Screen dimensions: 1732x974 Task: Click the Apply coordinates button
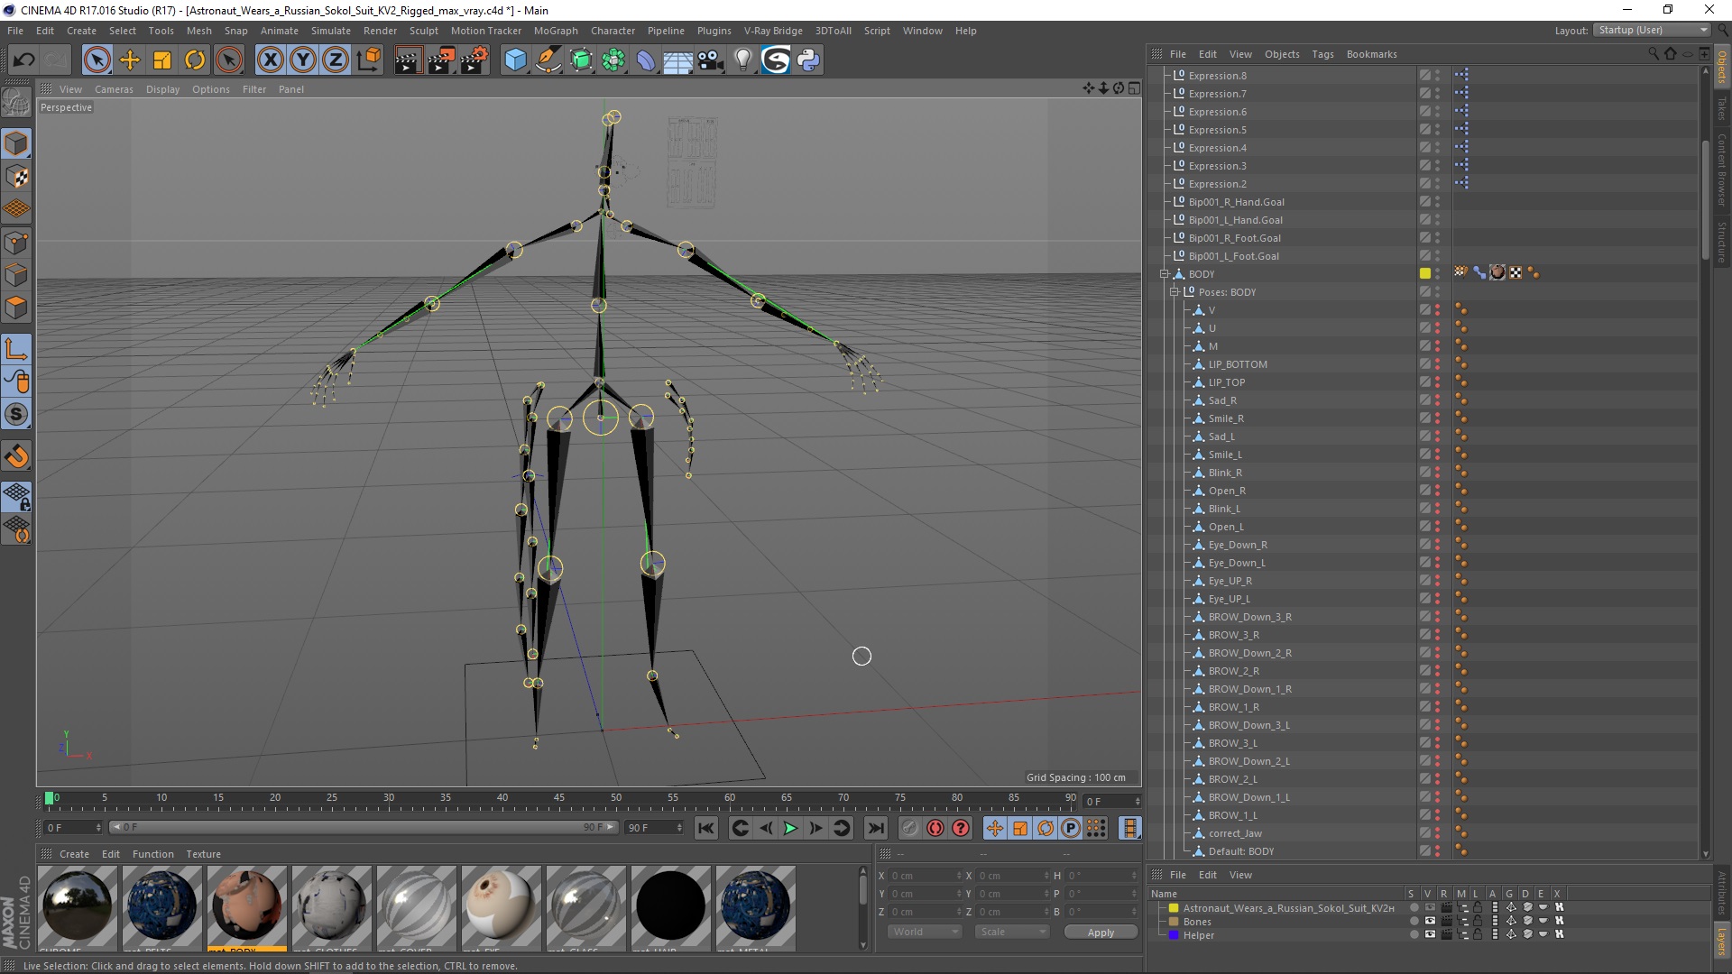pyautogui.click(x=1101, y=933)
